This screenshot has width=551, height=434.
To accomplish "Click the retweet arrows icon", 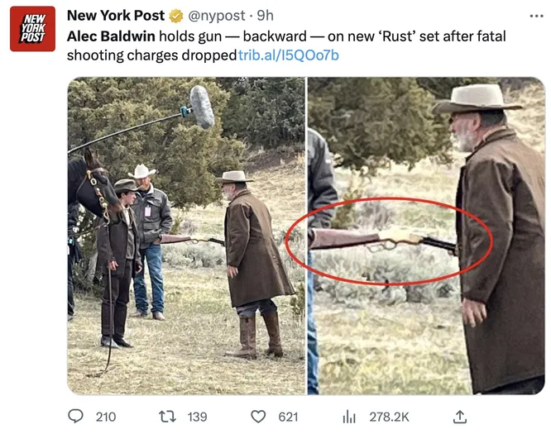I will click(x=167, y=417).
